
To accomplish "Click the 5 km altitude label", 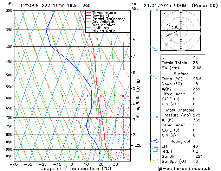I will pyautogui.click(x=134, y=89).
